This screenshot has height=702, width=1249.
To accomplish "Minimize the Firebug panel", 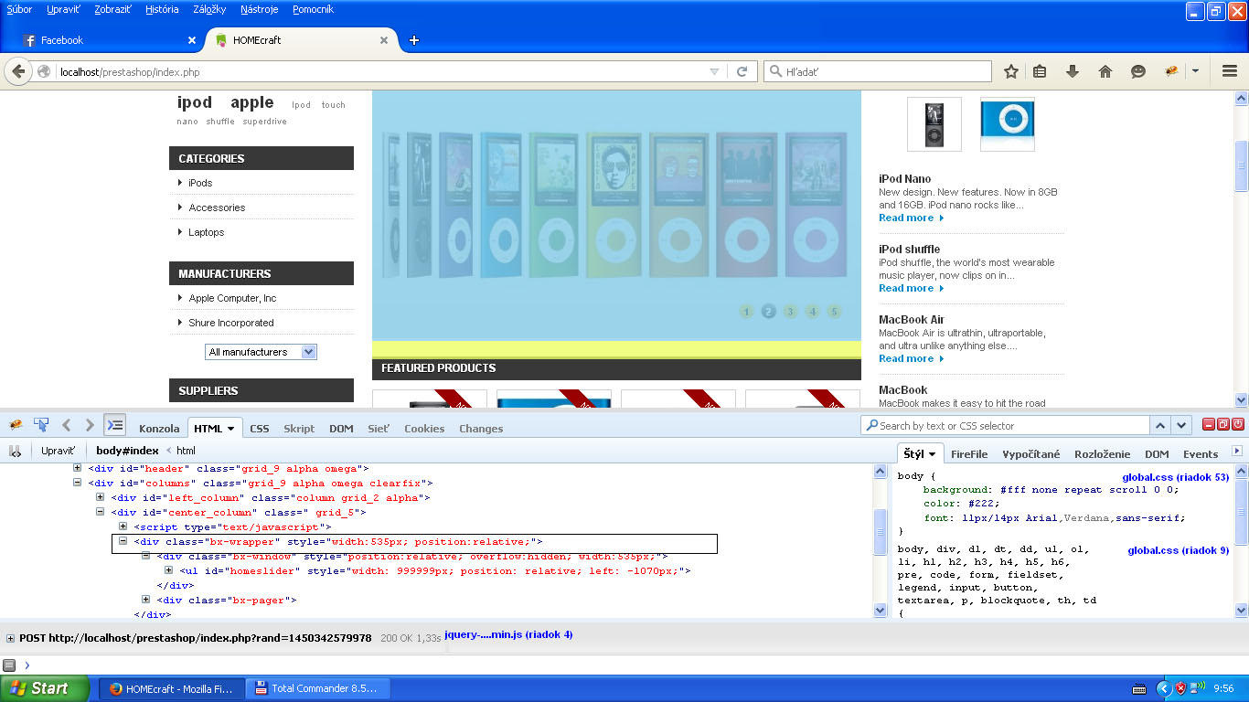I will [1209, 424].
